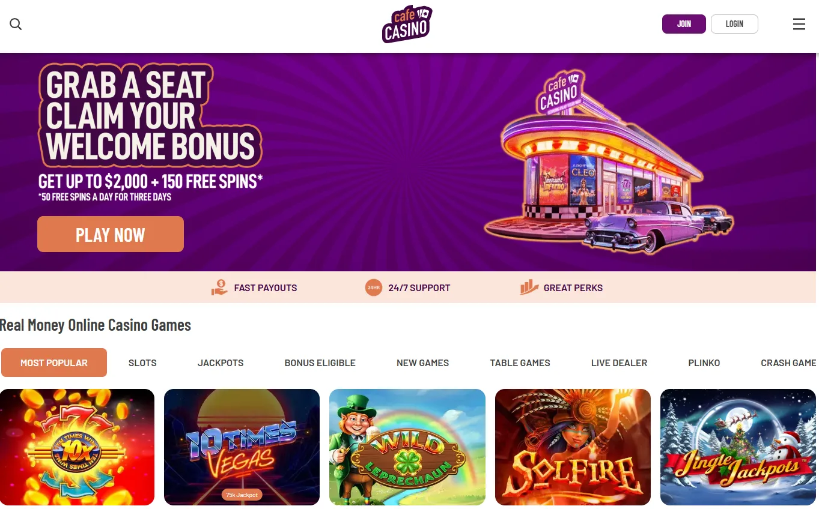
Task: Open the Solfire game thumbnail
Action: [x=573, y=447]
